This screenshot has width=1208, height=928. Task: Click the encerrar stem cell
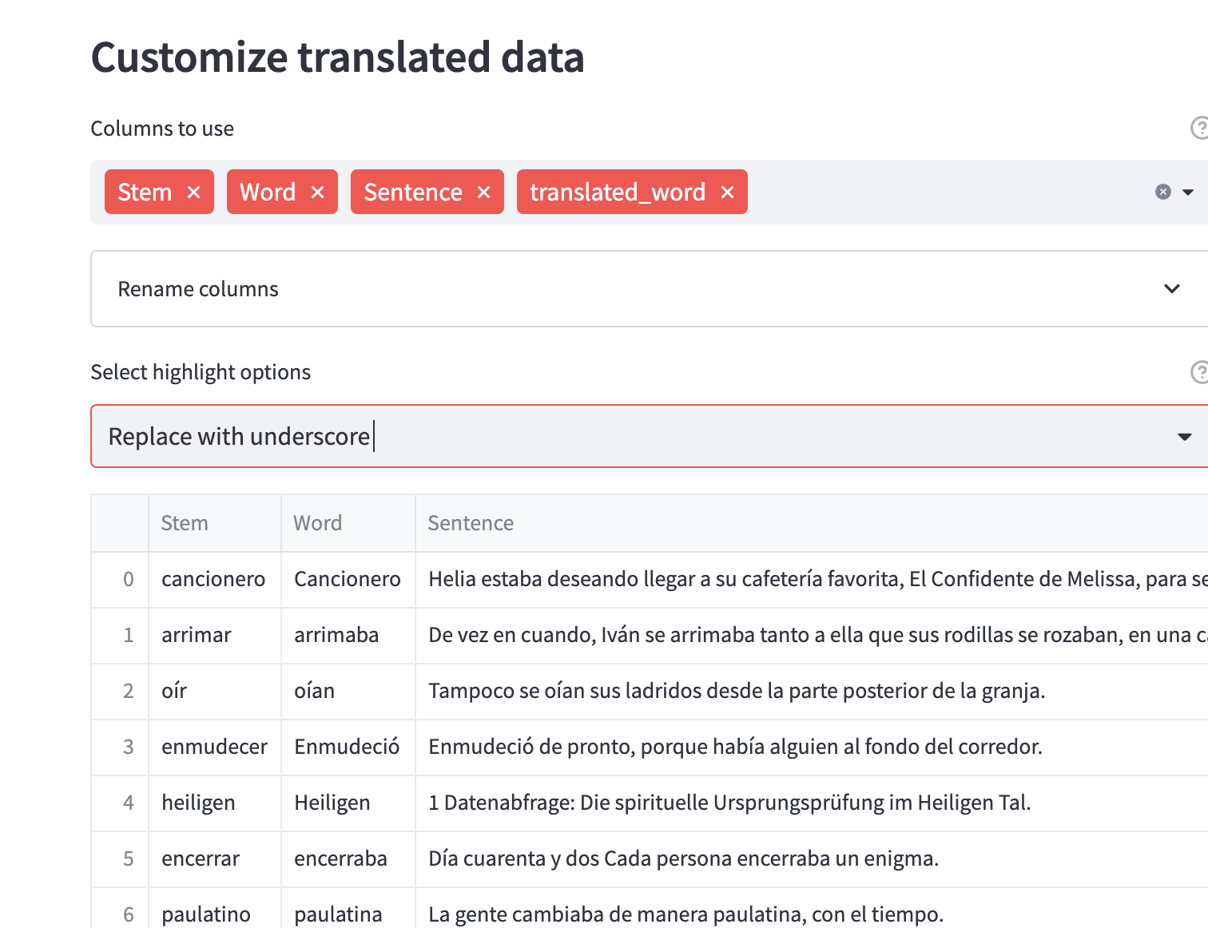click(x=201, y=859)
